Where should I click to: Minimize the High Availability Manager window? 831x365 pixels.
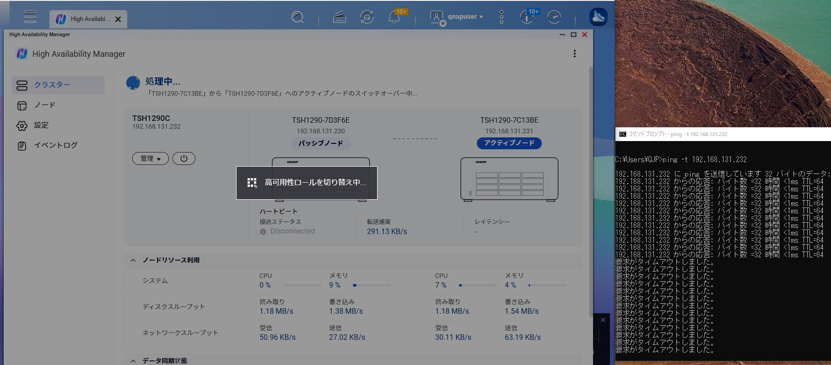click(562, 35)
